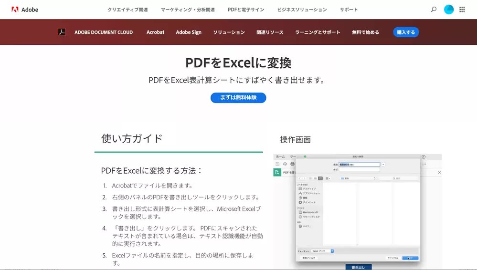Open the PDFと電子サイン menu

click(x=246, y=10)
